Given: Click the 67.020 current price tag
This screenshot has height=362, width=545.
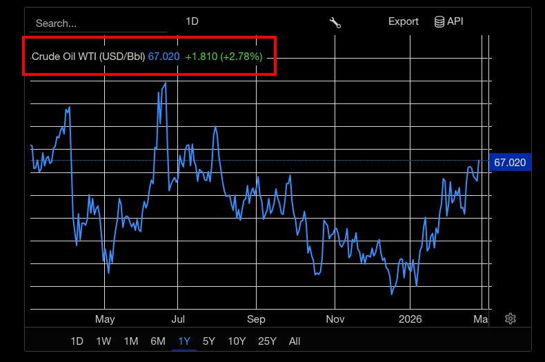Looking at the screenshot, I should tap(510, 162).
